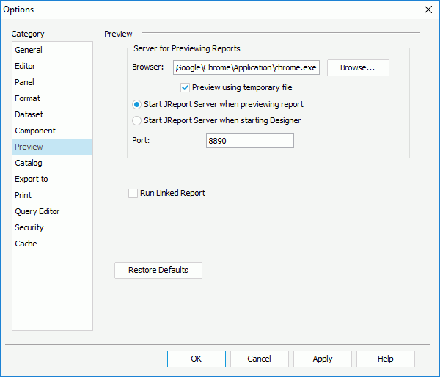Open the Print category
Image resolution: width=440 pixels, height=377 pixels.
pyautogui.click(x=52, y=195)
